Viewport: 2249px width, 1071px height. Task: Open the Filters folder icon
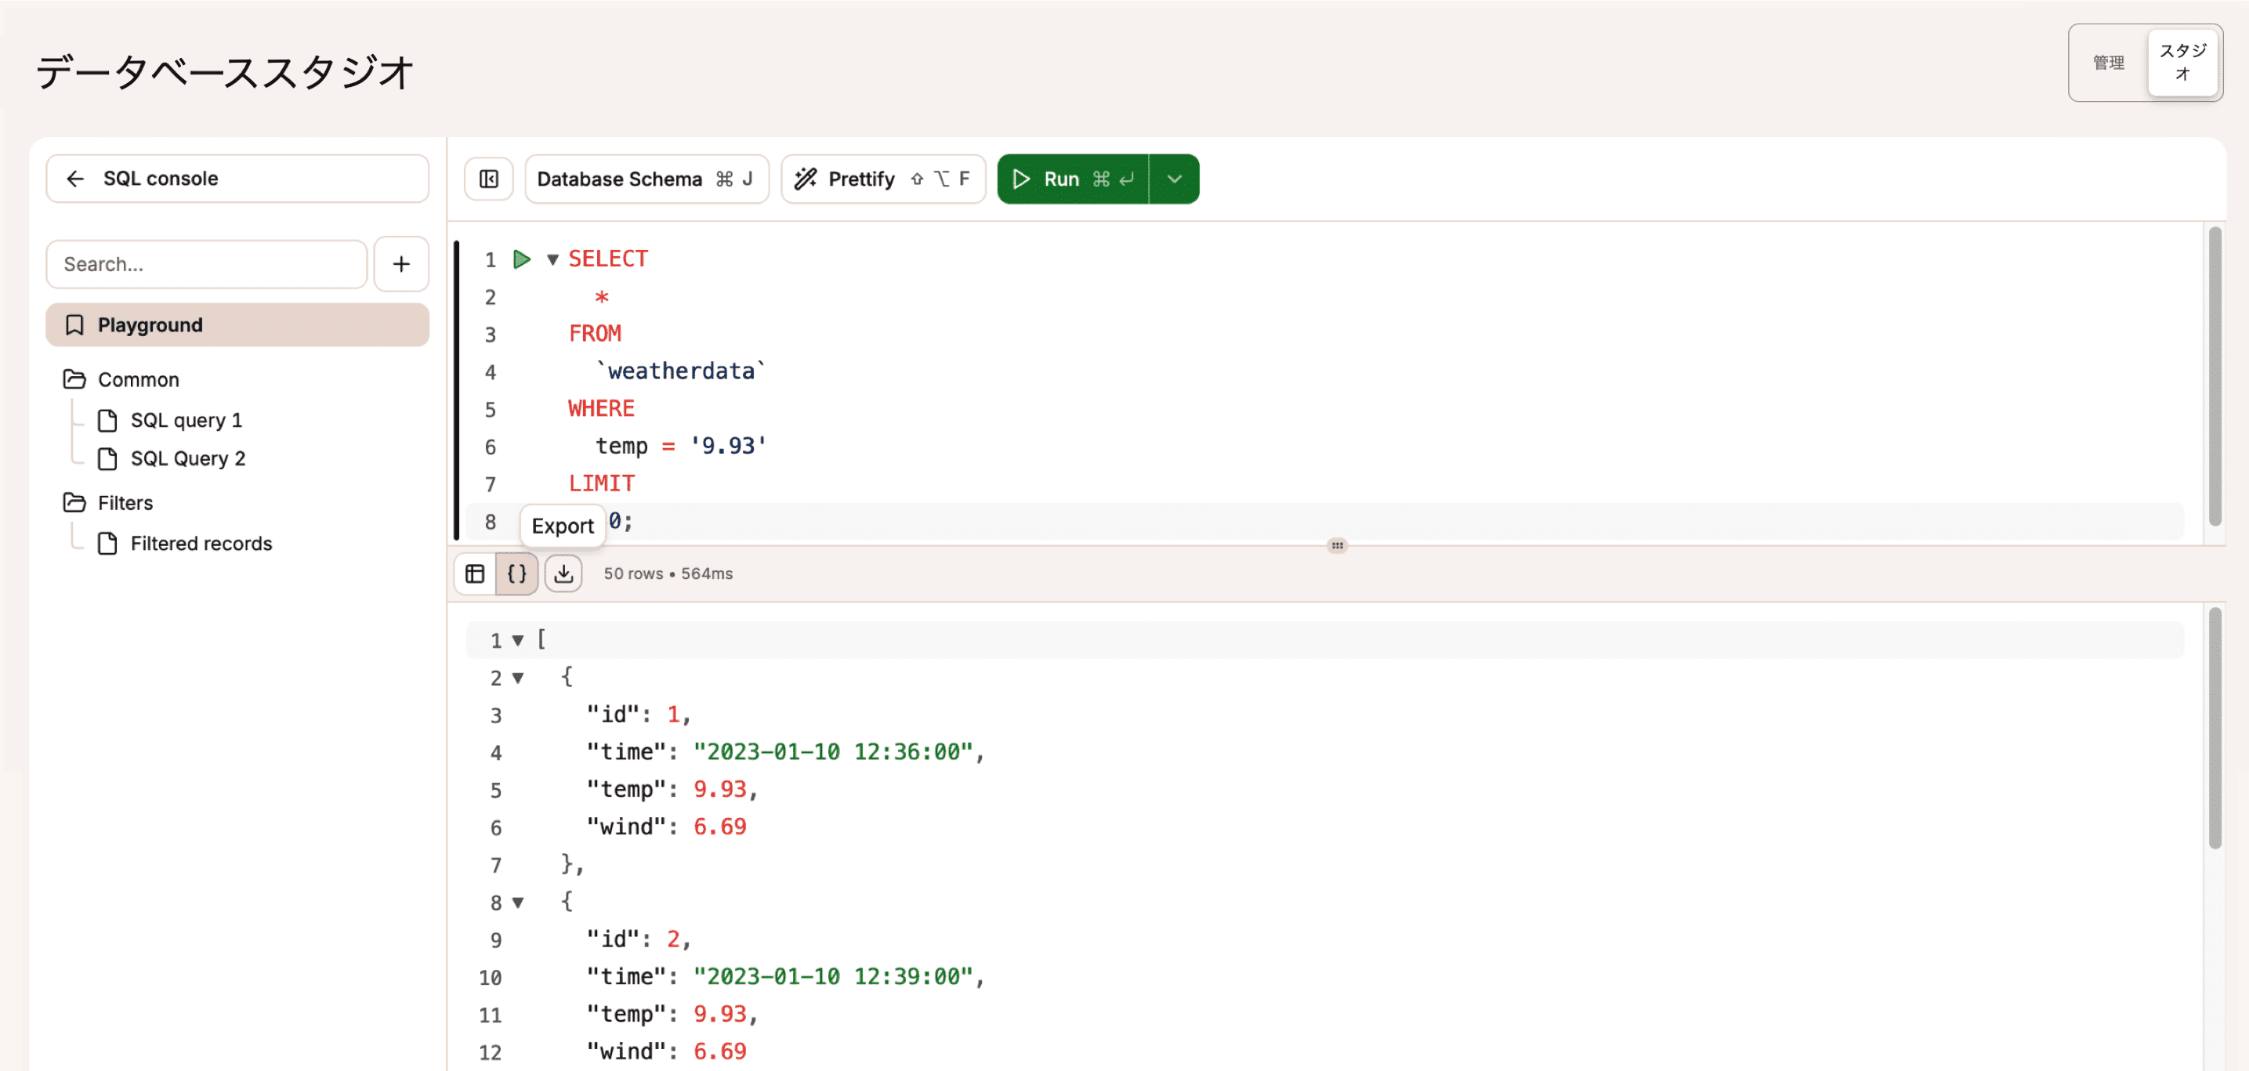[x=75, y=503]
